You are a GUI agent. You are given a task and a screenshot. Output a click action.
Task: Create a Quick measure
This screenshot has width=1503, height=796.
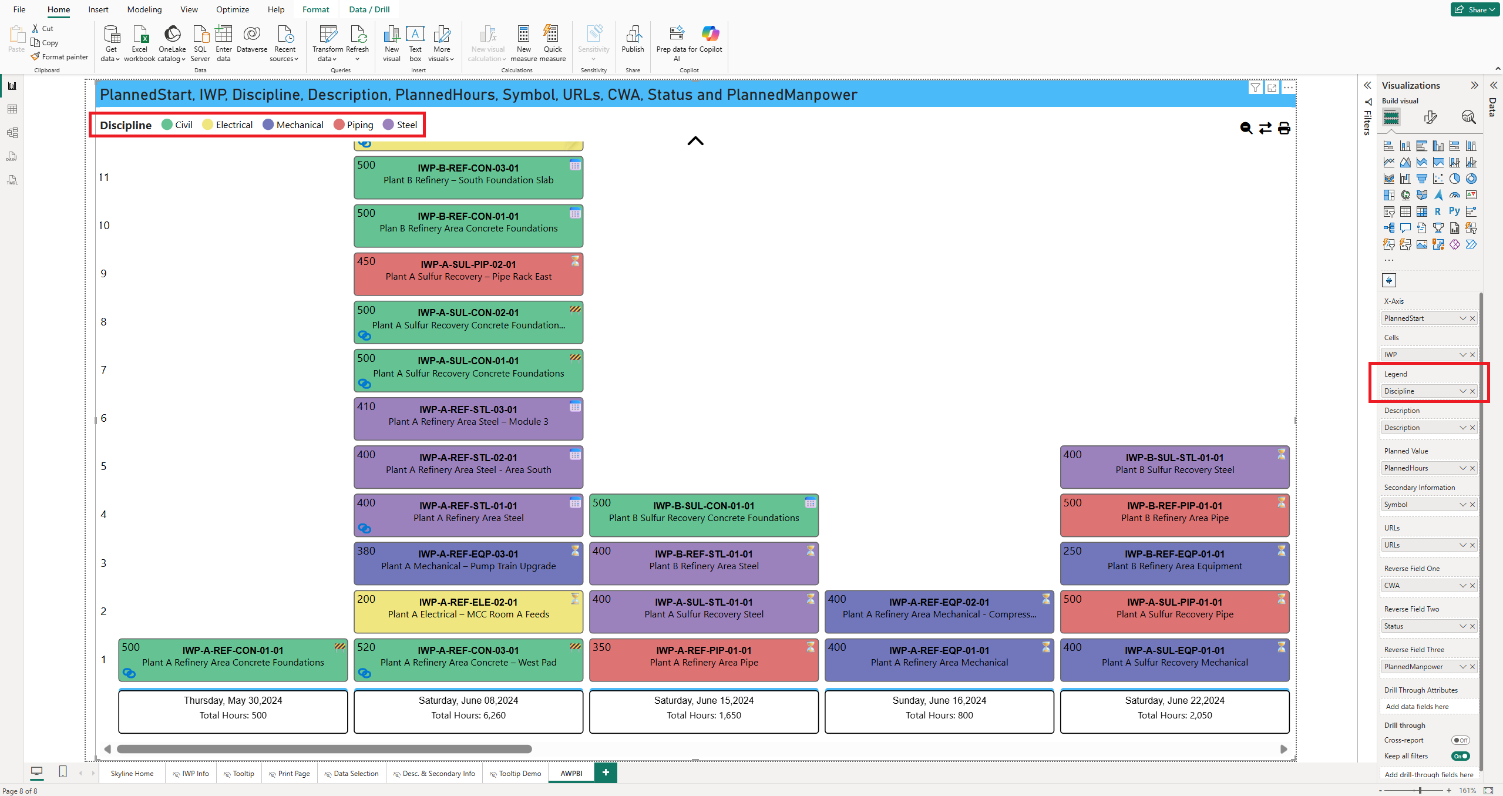pyautogui.click(x=552, y=43)
